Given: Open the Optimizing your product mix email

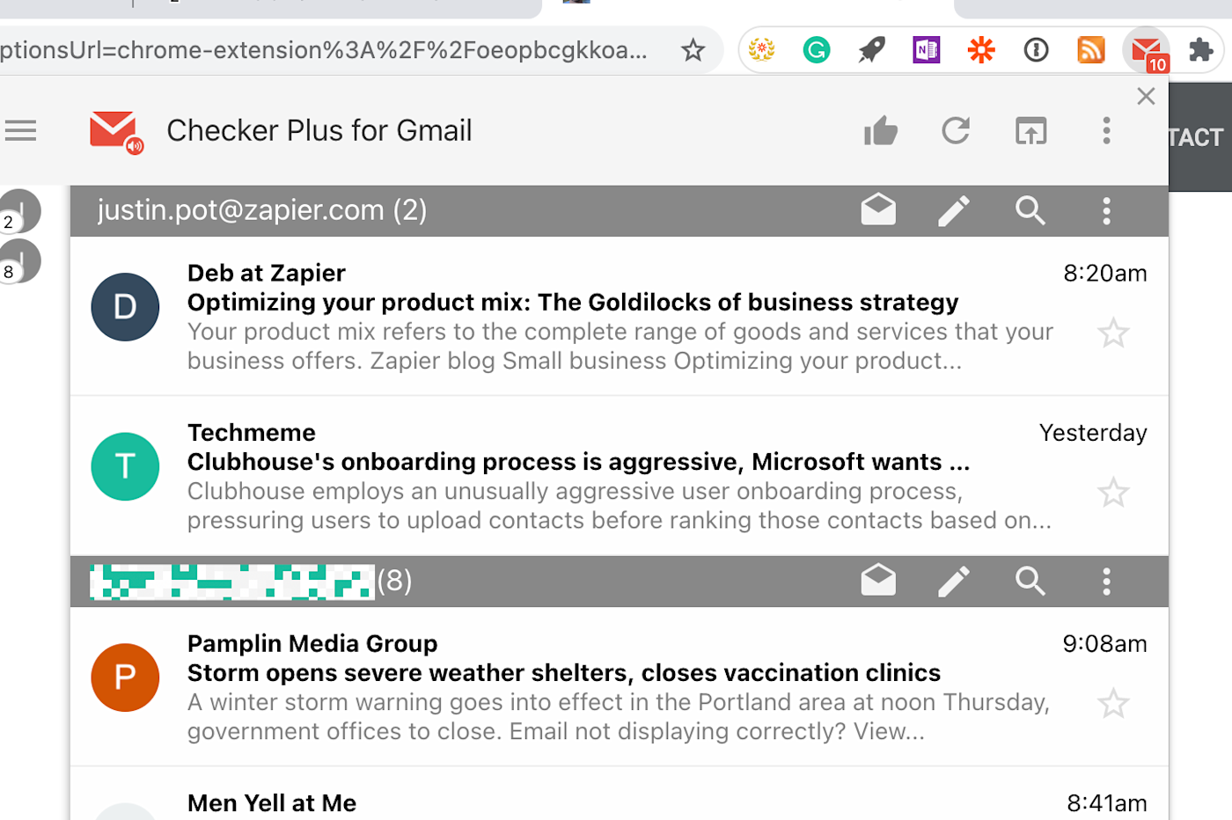Looking at the screenshot, I should [x=572, y=303].
